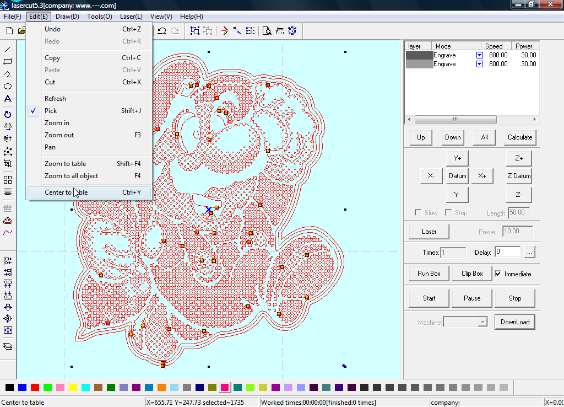Enable the Step checkbox
Screen dimensions: 564x407
point(448,212)
